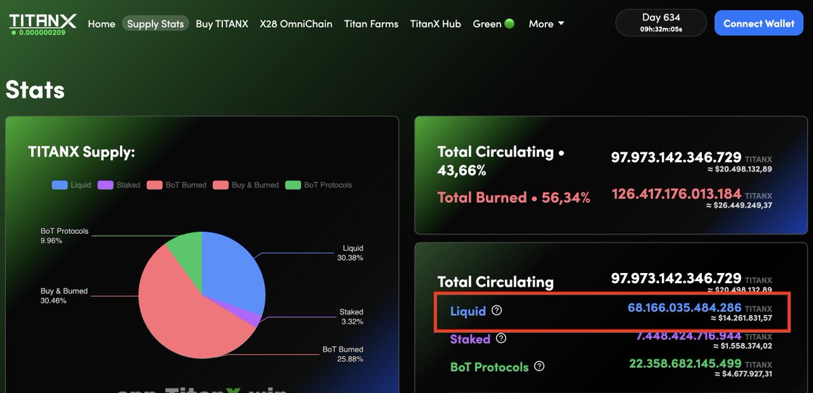The image size is (813, 393).
Task: Click the ≈ $26.449.249,37 burned value
Action: [739, 205]
